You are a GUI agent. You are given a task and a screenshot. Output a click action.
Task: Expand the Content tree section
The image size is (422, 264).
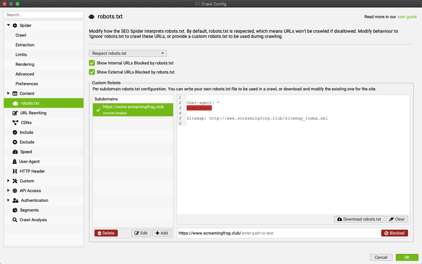pos(8,93)
